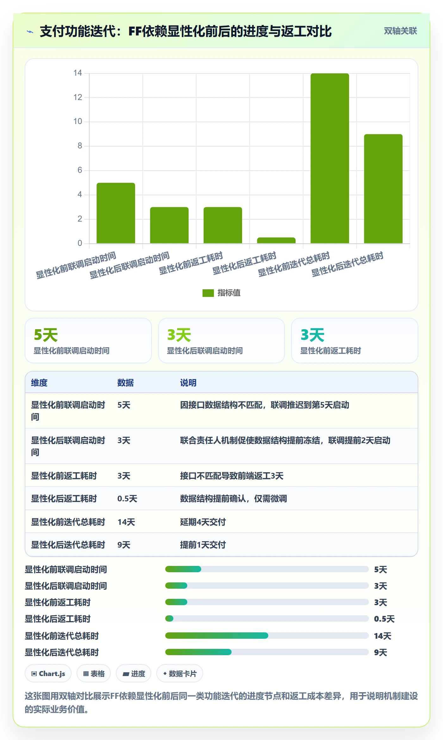Select the 3天 显性化后联调启动时间 data card
Viewport: 443px width, 740px height.
click(221, 341)
